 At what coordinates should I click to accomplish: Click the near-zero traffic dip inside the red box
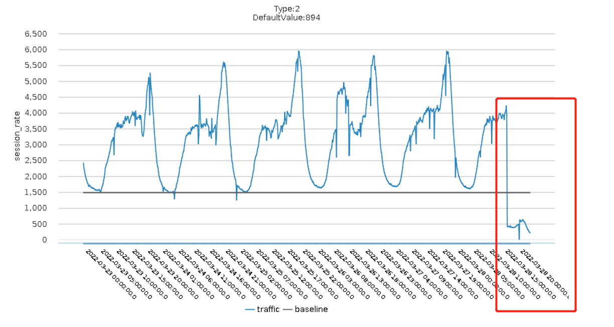click(x=519, y=238)
